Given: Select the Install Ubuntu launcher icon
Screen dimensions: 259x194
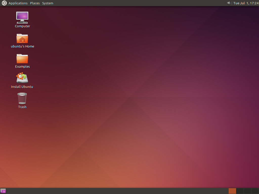Looking at the screenshot, I should (x=22, y=78).
